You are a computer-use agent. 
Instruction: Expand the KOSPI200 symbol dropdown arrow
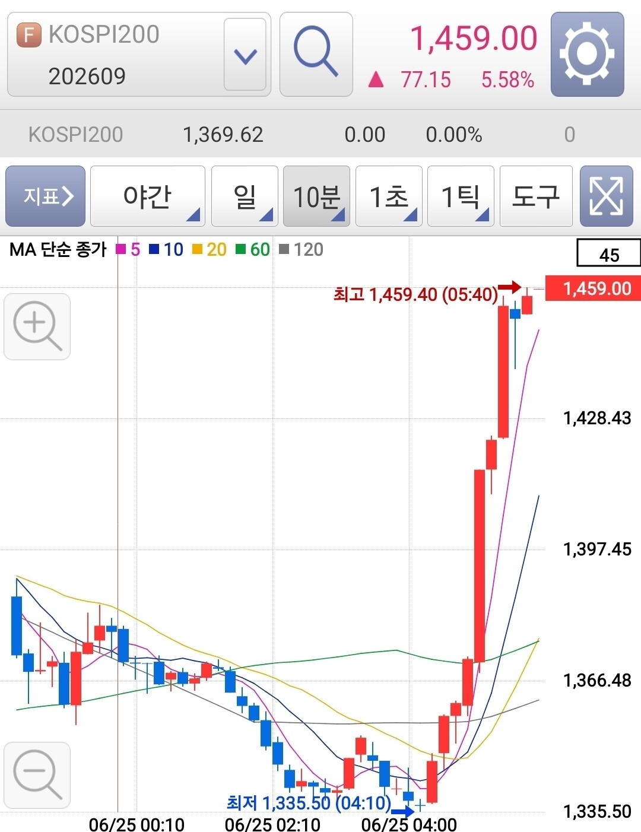245,55
